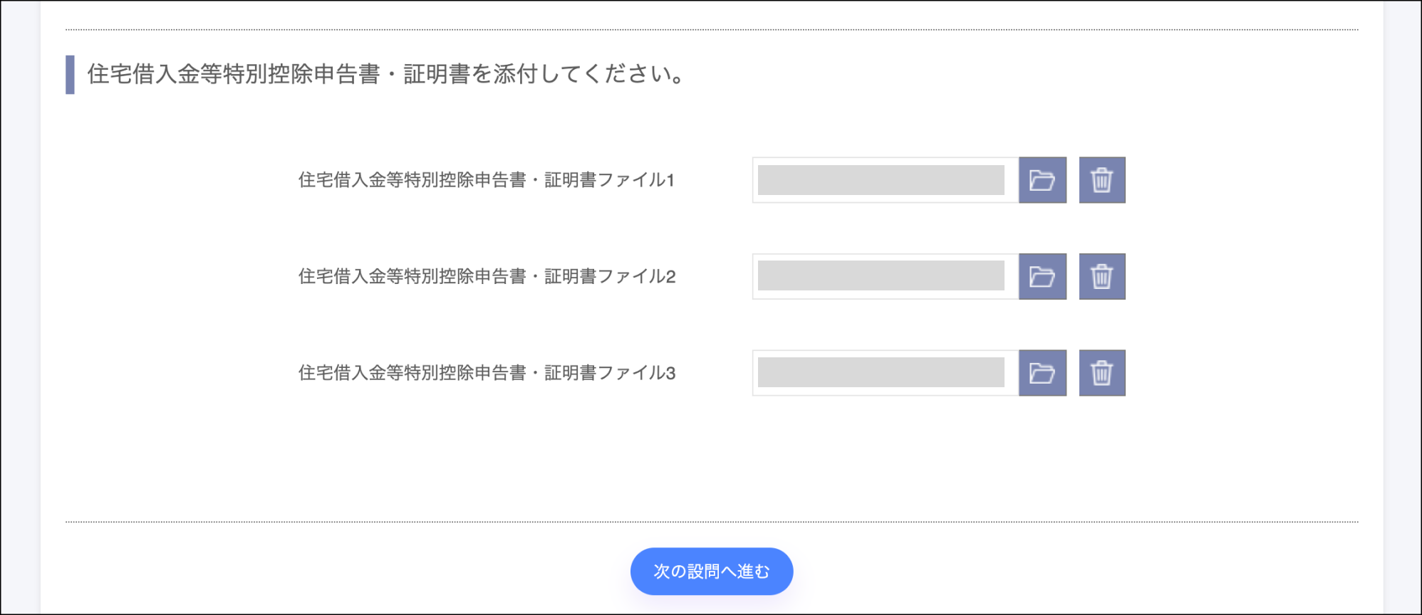This screenshot has height=615, width=1422.
Task: Click the purple bar beside the heading
Action: tap(70, 75)
